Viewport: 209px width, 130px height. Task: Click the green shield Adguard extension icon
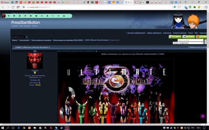(190, 7)
